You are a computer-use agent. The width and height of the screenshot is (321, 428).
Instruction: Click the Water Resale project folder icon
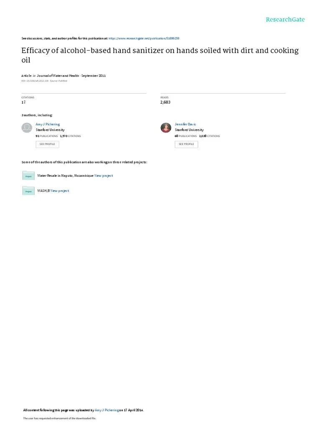(x=28, y=176)
